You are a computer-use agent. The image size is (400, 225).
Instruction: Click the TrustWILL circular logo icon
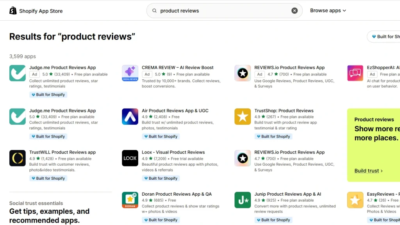point(17,158)
